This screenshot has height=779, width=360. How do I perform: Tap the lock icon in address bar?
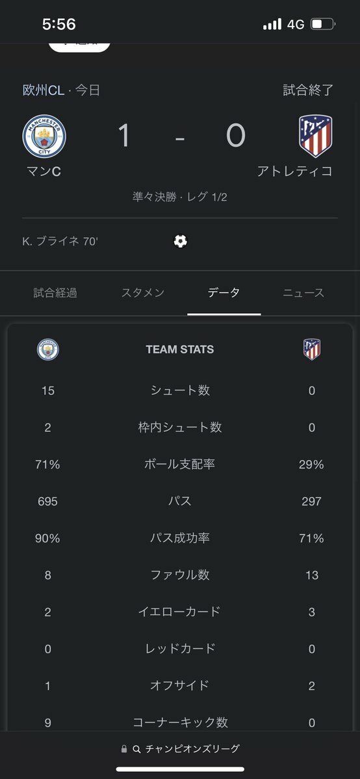click(124, 748)
